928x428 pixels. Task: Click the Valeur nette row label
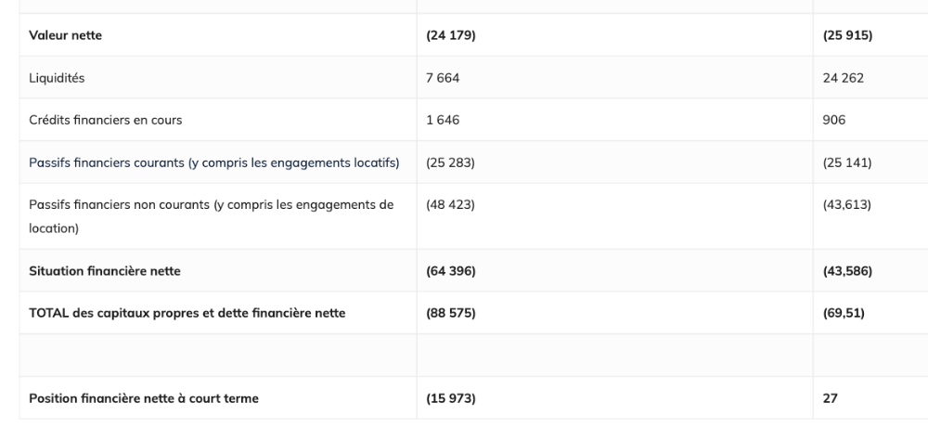point(66,35)
